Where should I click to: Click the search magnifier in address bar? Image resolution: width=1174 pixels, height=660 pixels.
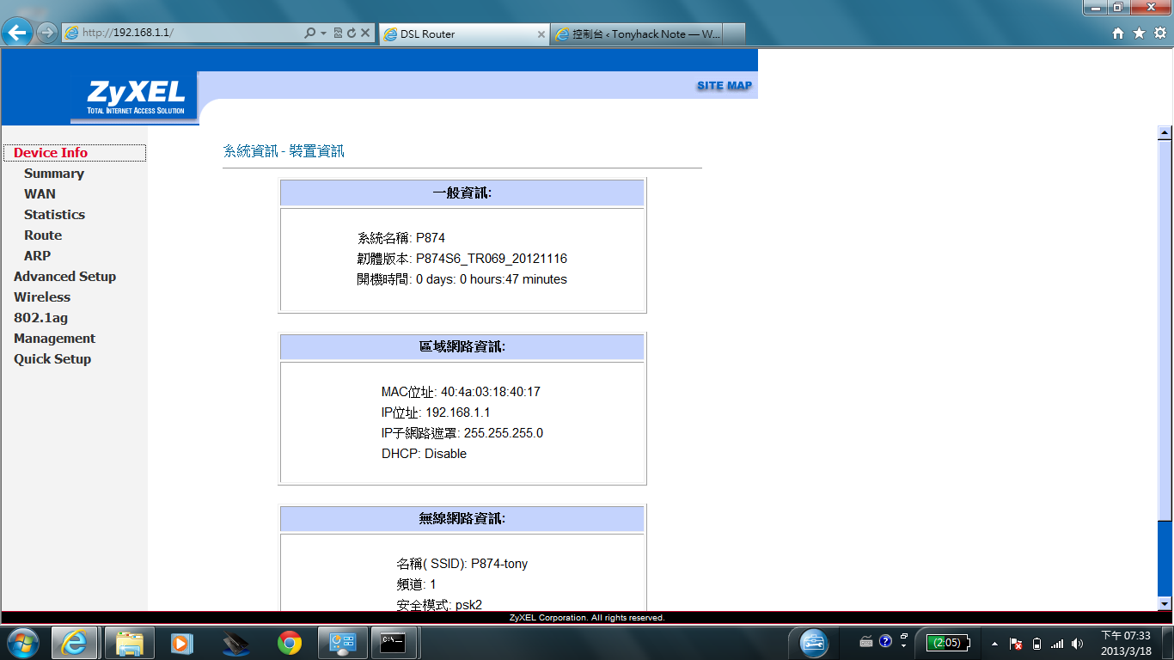pos(310,33)
